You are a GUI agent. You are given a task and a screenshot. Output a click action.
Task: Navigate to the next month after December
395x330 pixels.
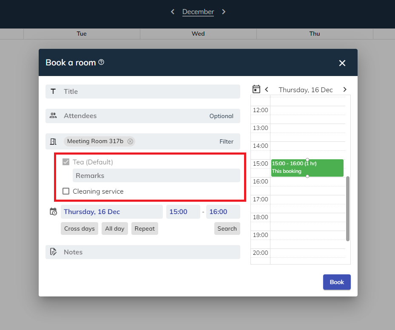(x=224, y=12)
